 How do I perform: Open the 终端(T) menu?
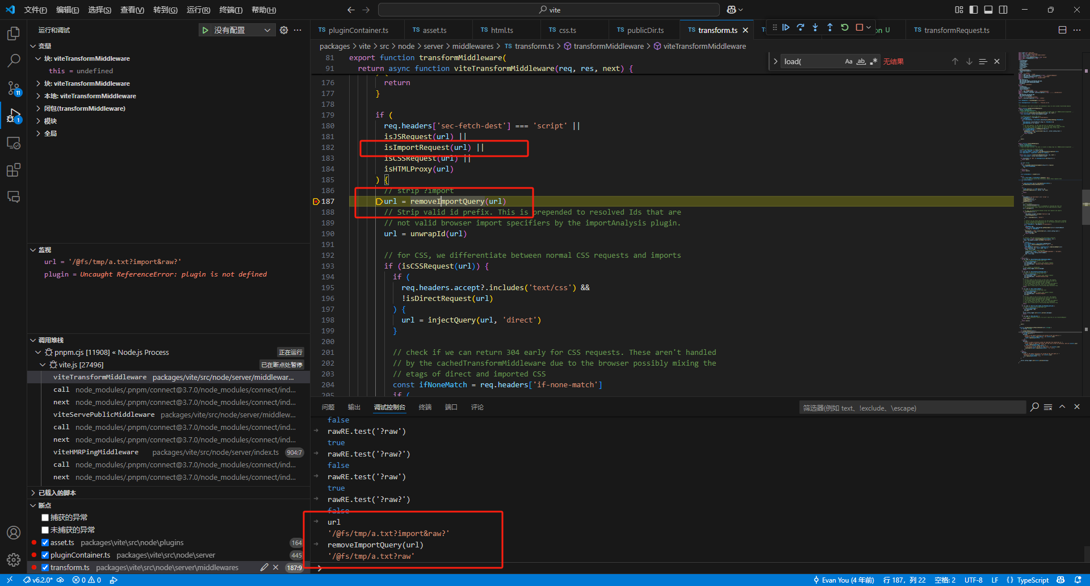[230, 10]
